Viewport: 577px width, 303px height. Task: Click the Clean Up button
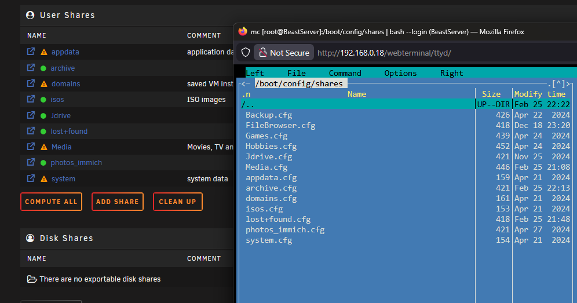coord(178,202)
